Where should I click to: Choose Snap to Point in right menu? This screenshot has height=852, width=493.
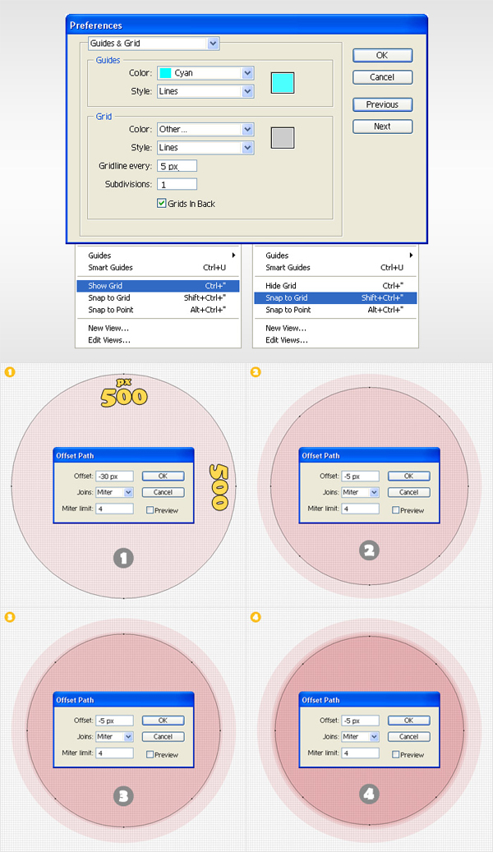coord(335,310)
